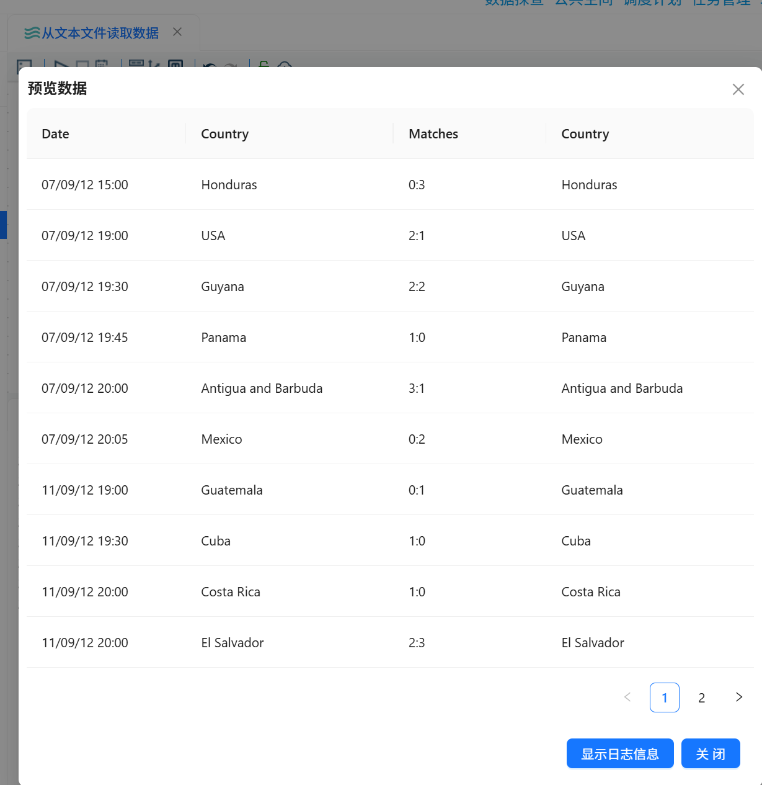Click the 2:1 match score

[x=417, y=236]
